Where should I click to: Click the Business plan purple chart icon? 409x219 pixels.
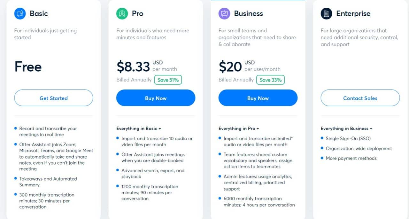pyautogui.click(x=224, y=13)
